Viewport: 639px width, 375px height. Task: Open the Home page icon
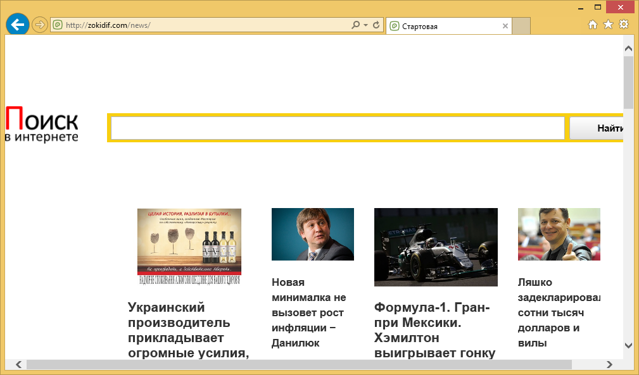593,25
